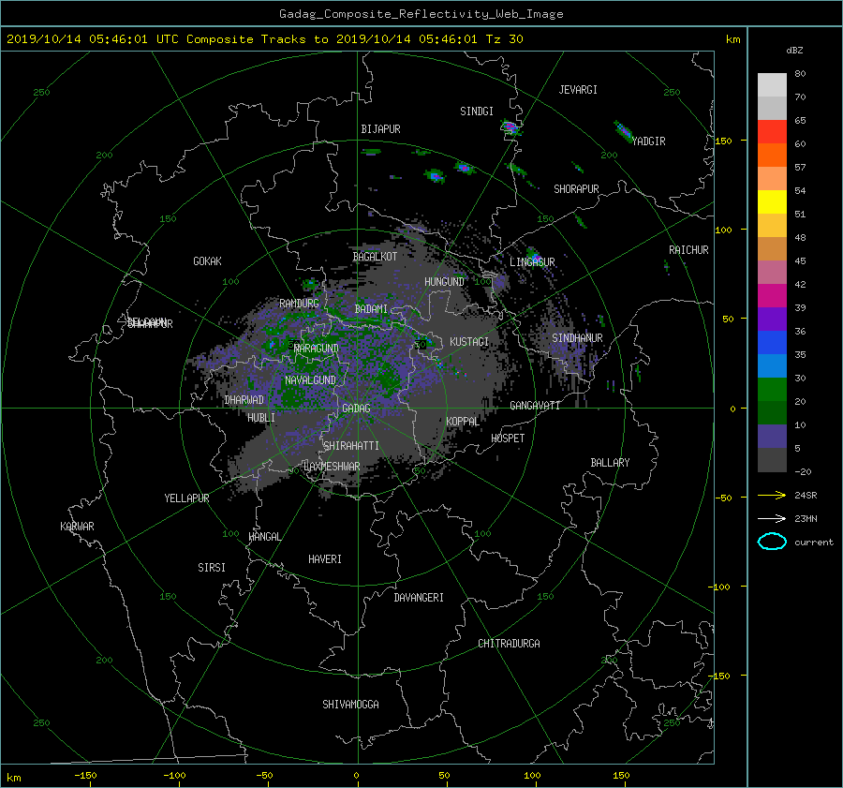Image resolution: width=843 pixels, height=788 pixels.
Task: Click the dBZ legend heading
Action: (794, 51)
